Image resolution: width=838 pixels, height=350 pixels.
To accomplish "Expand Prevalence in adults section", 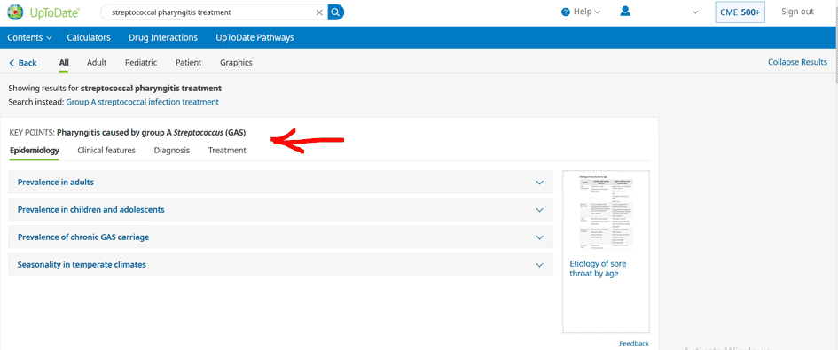I will pos(280,183).
